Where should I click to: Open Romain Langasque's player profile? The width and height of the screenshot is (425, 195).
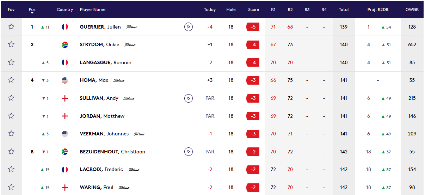tap(105, 62)
